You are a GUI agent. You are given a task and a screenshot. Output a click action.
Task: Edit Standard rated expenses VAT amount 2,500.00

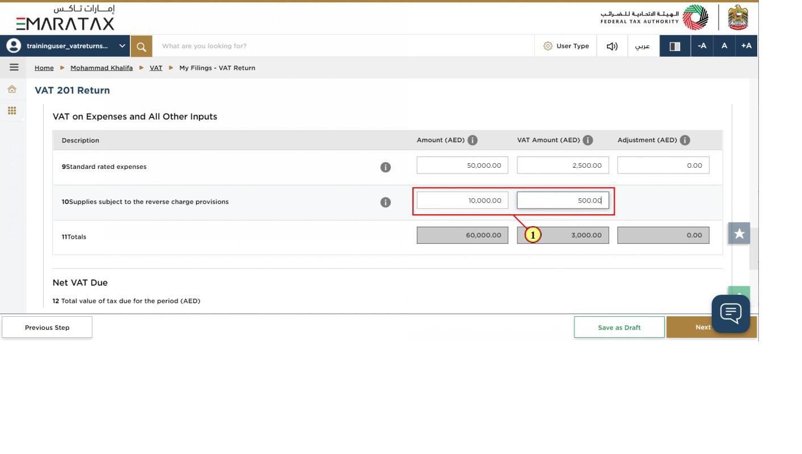point(563,166)
